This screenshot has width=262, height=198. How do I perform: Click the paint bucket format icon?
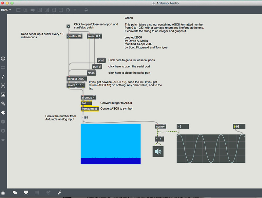point(86,10)
